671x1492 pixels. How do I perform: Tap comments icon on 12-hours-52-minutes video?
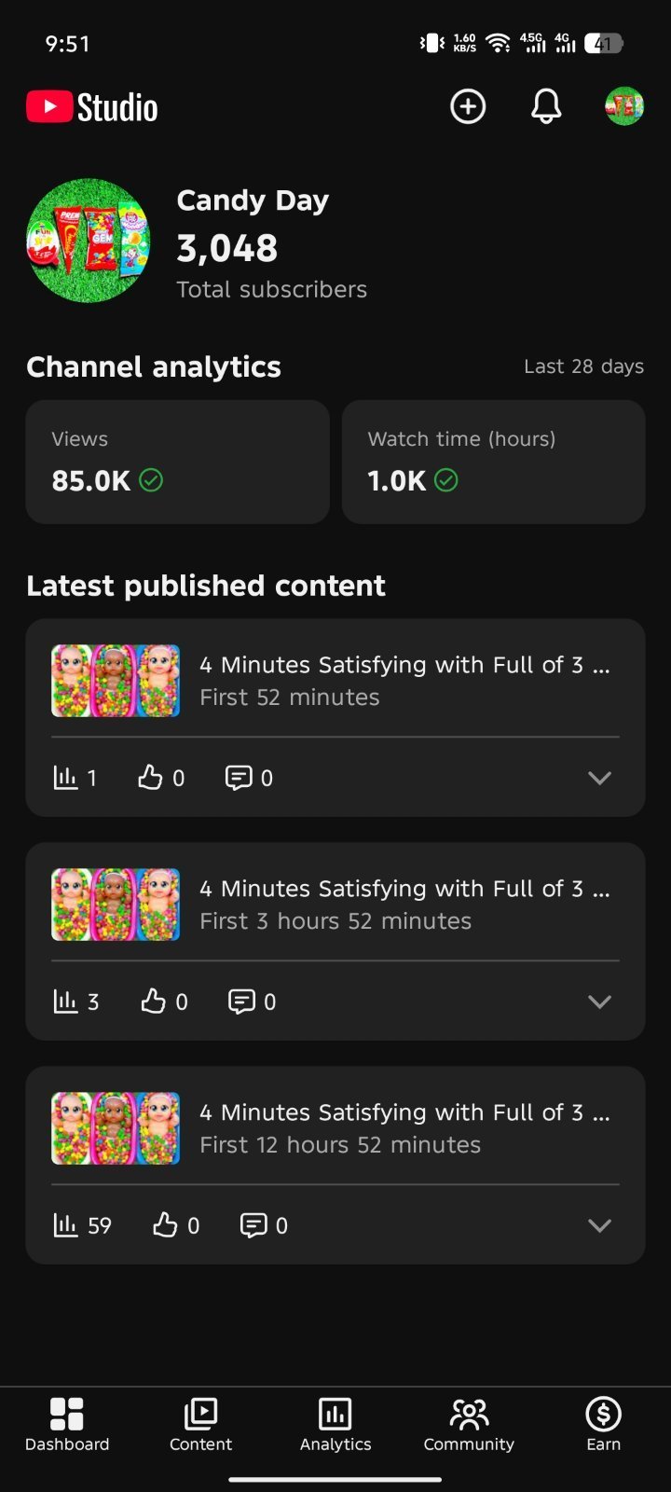[253, 1225]
